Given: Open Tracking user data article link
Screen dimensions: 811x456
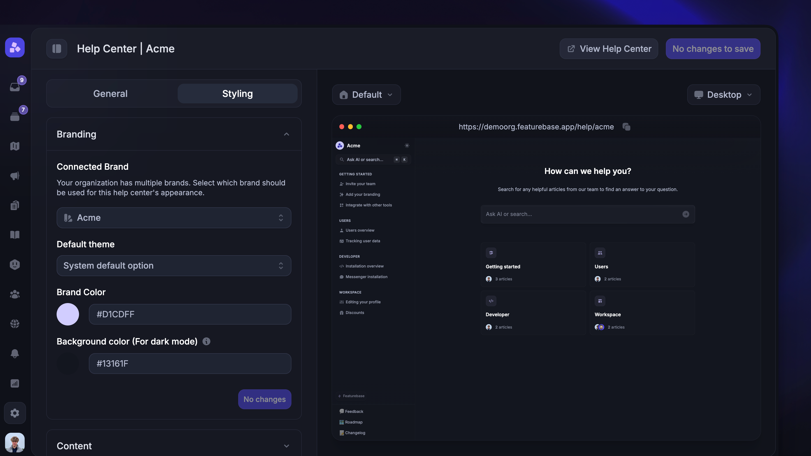Looking at the screenshot, I should (360, 241).
